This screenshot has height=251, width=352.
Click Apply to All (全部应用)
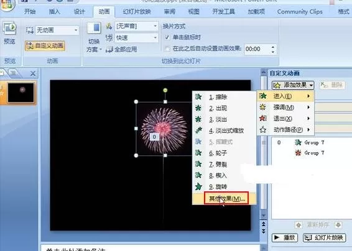click(121, 49)
